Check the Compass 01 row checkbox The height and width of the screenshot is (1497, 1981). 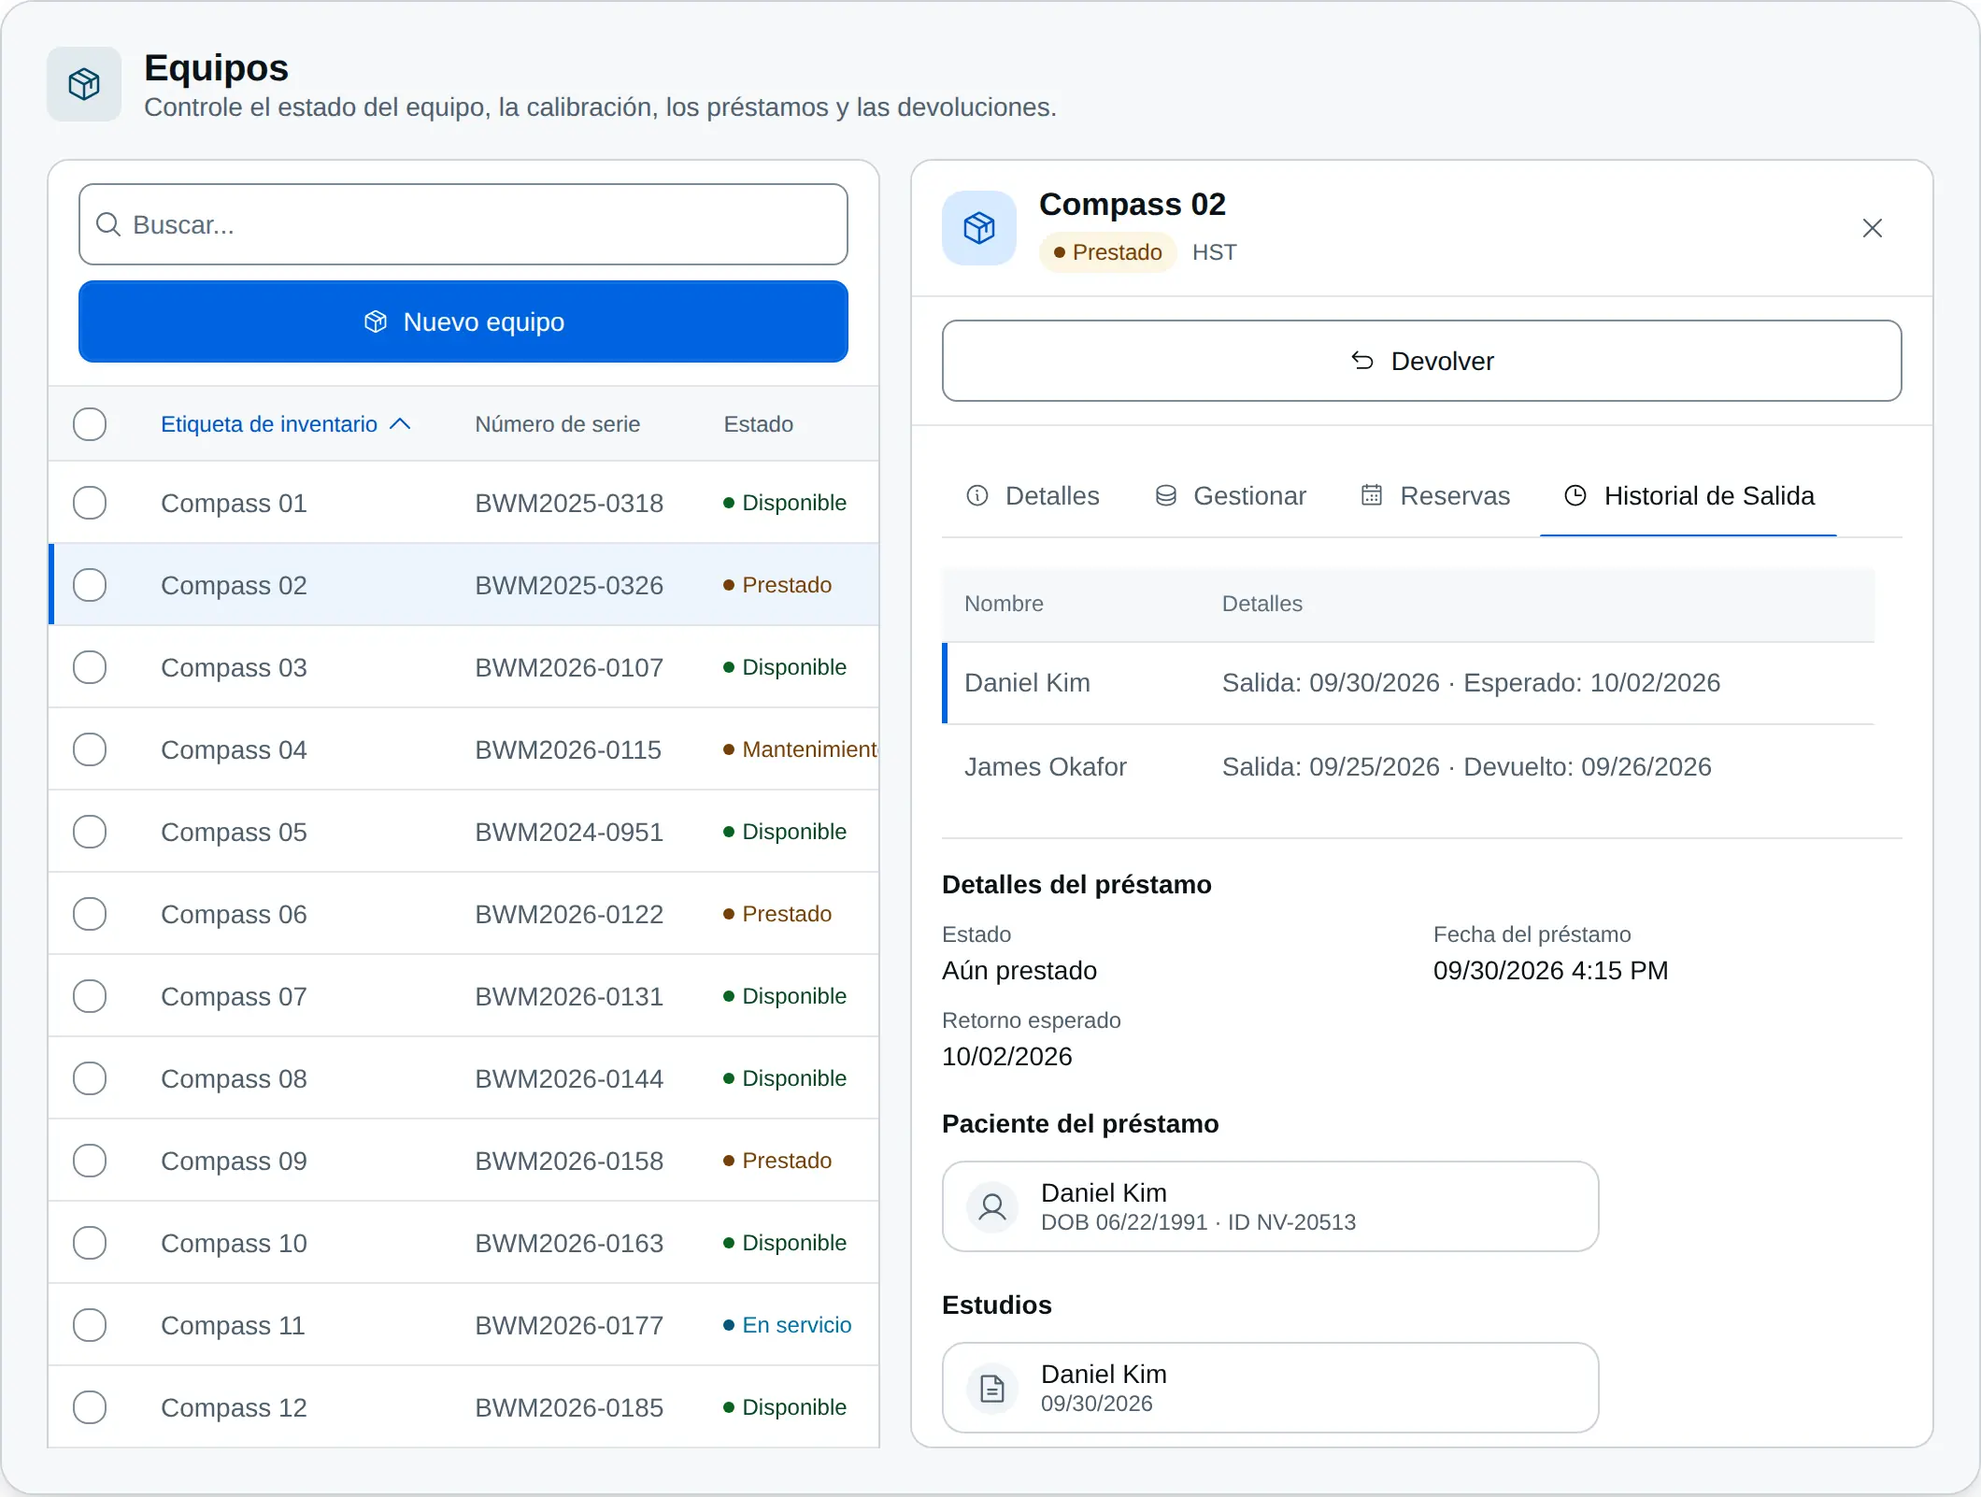90,503
